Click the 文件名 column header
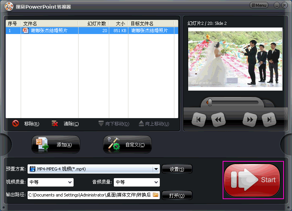292x211 pixels. [x=49, y=24]
